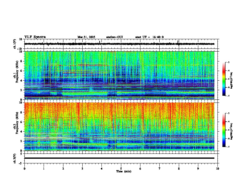
Task: Click time-axis end tick label "10"
Action: coord(217,169)
